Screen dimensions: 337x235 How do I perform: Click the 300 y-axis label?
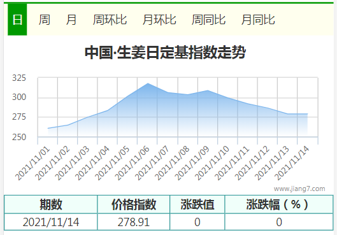19,97
